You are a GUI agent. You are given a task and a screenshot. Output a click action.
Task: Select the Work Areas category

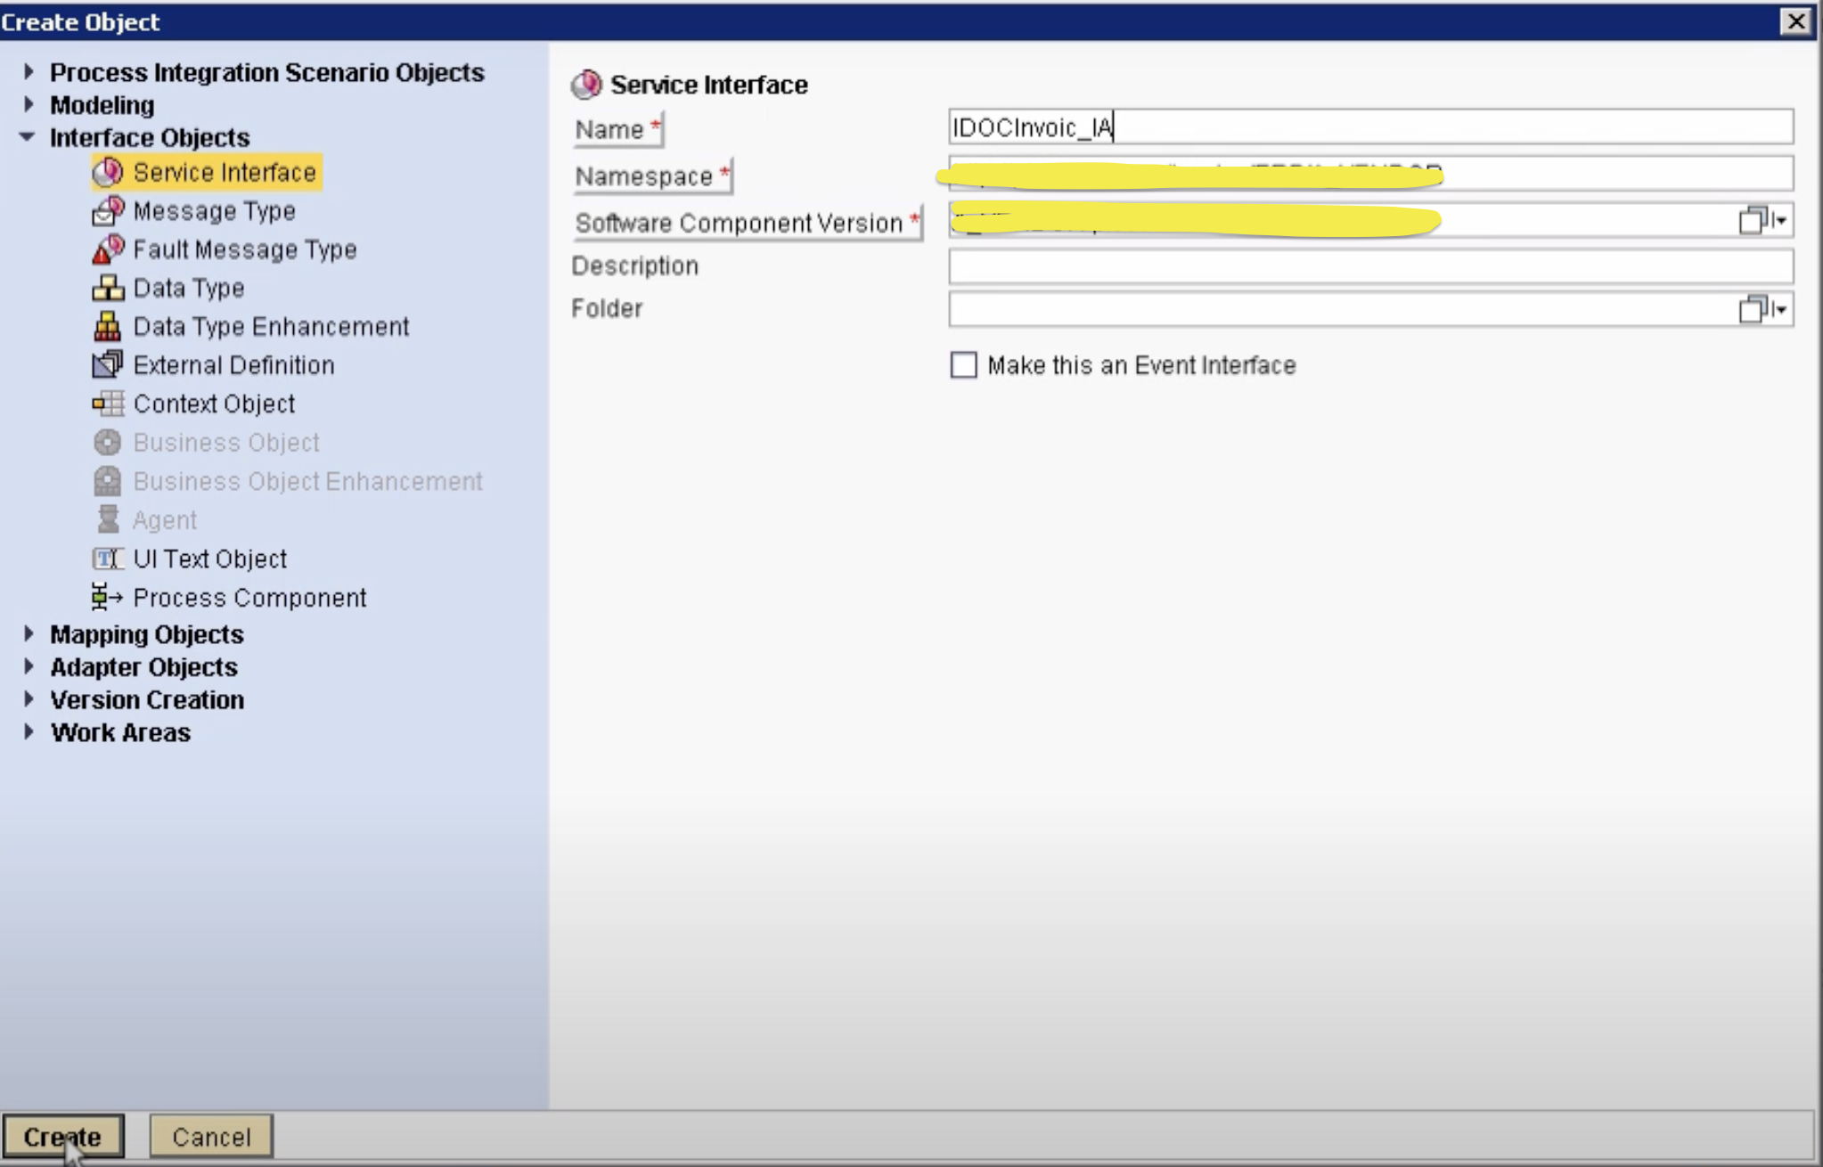pos(120,732)
